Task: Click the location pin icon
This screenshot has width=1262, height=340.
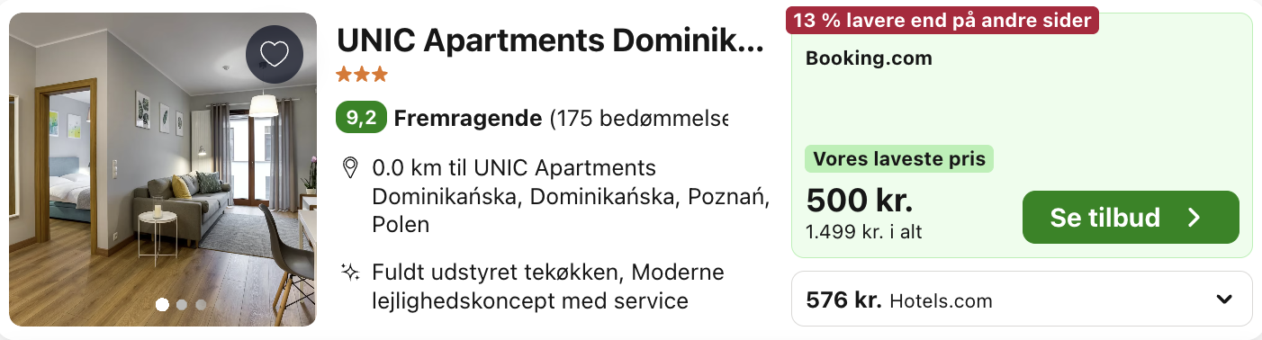Action: tap(350, 168)
